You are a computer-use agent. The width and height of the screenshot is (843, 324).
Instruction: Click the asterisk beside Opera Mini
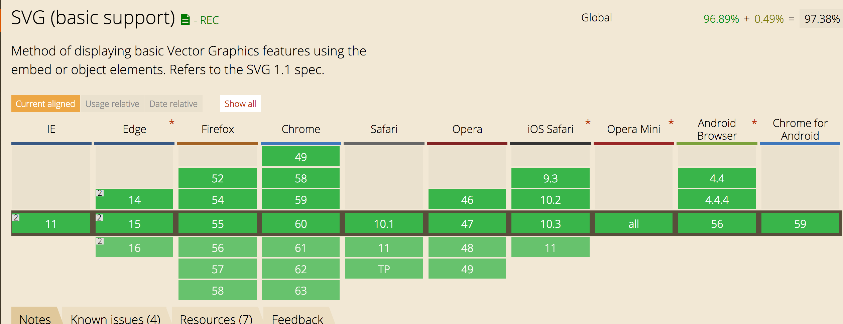(671, 123)
